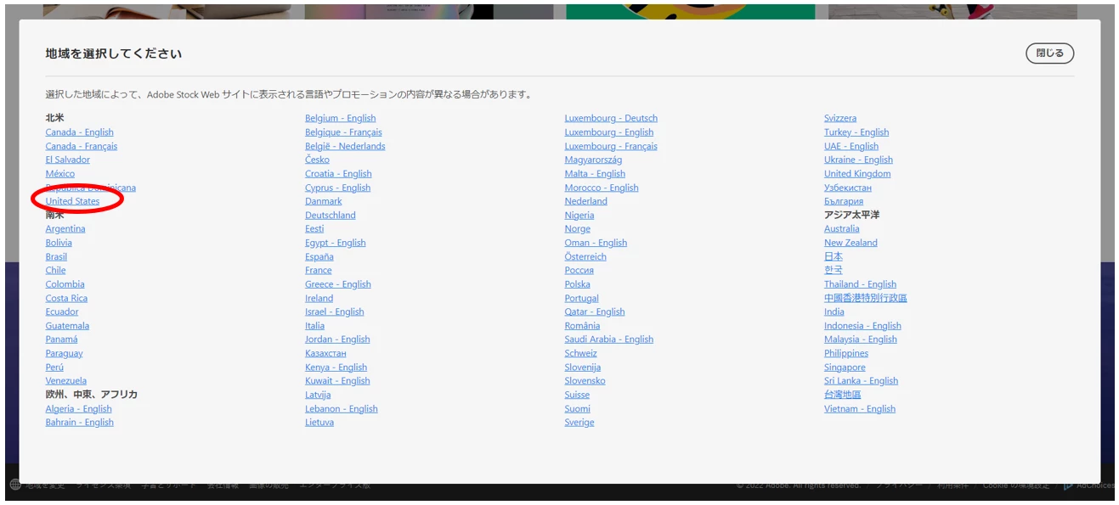The width and height of the screenshot is (1119, 505).
Task: Close the region dialog with 閉じる button
Action: tap(1049, 53)
